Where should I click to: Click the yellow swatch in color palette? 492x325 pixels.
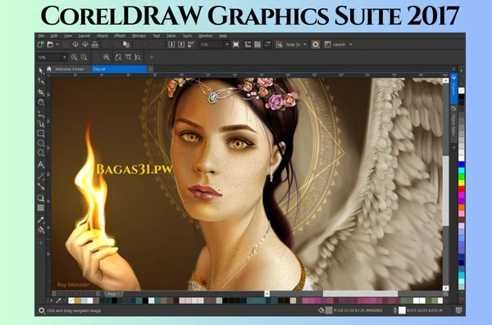click(461, 183)
